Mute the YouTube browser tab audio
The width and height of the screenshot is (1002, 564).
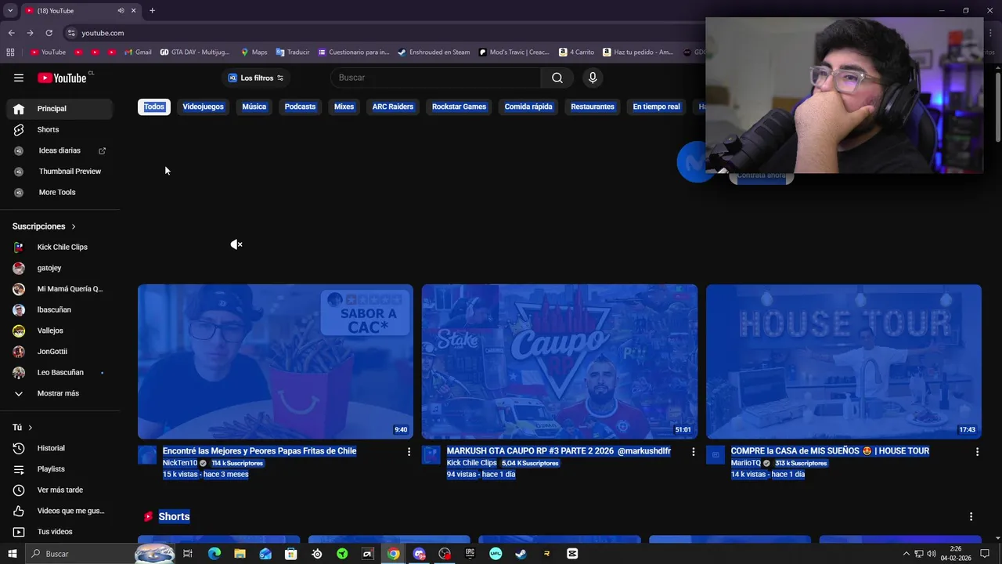121,11
